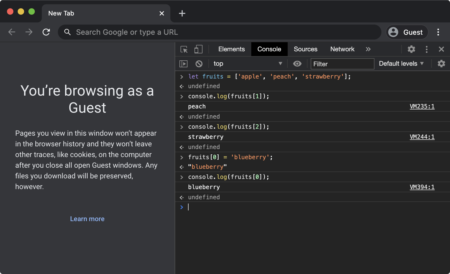The height and width of the screenshot is (274, 450).
Task: Click the console.log(fruits[0]) command line
Action: 228,177
